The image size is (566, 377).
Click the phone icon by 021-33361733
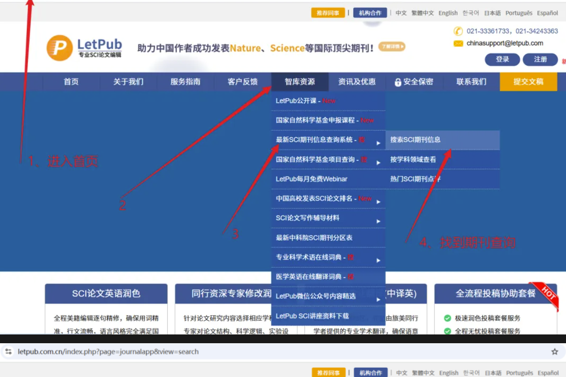458,31
